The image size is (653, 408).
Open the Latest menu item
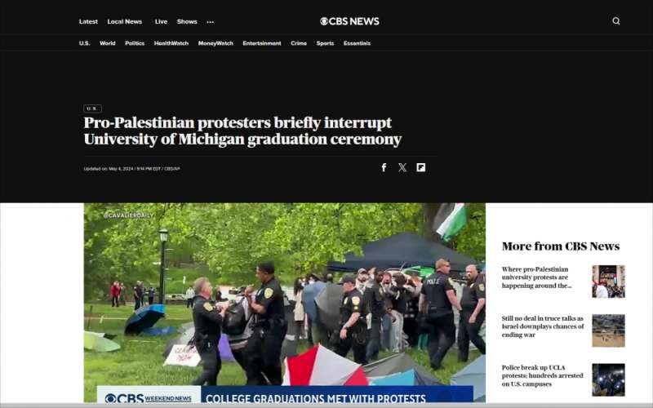(88, 22)
